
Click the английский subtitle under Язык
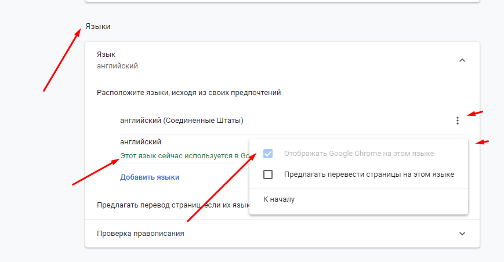click(x=117, y=66)
